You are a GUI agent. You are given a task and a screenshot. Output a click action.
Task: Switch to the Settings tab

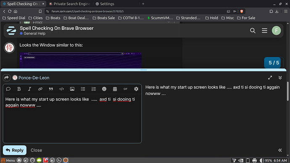coord(105,4)
